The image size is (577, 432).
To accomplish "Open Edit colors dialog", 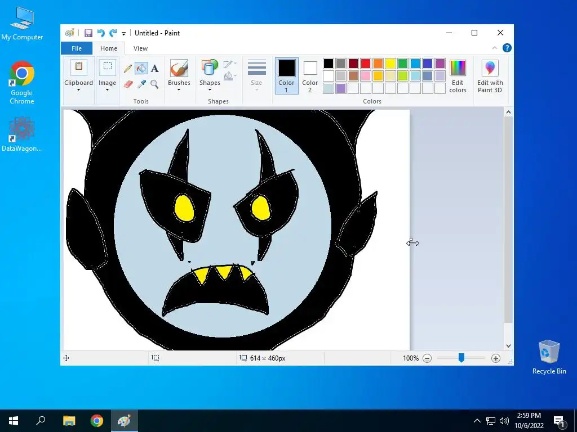I will [x=458, y=76].
